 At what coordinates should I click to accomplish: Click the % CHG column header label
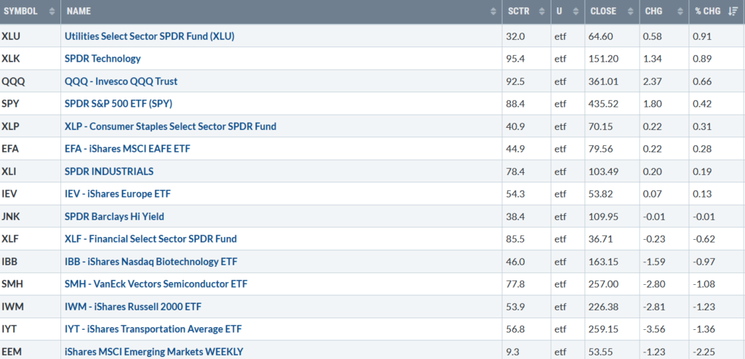tap(707, 12)
